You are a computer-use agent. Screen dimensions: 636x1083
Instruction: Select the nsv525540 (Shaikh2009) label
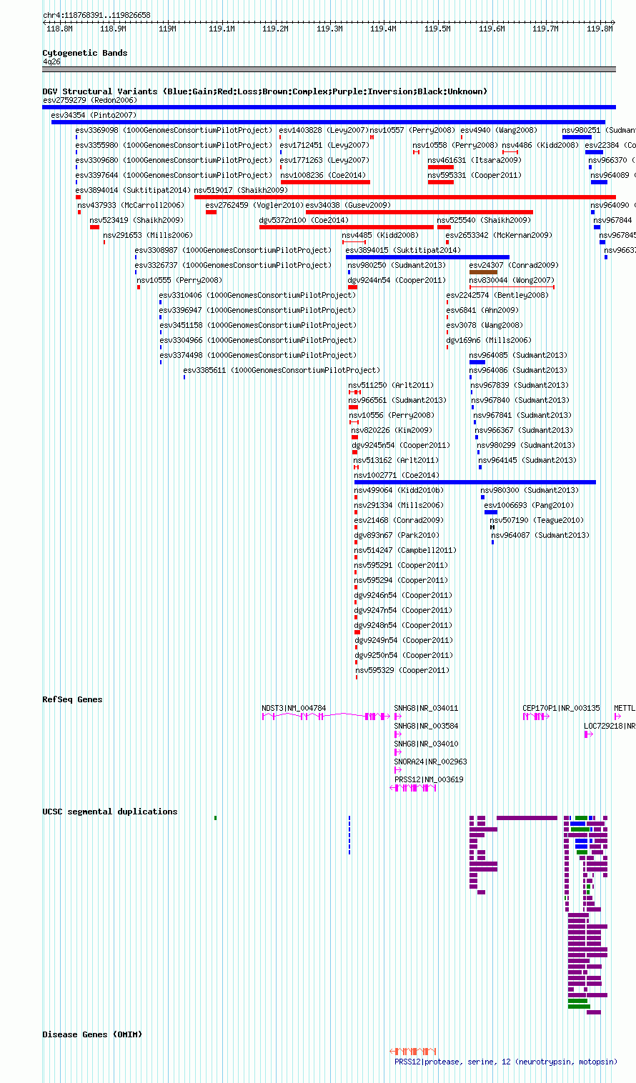(x=485, y=220)
